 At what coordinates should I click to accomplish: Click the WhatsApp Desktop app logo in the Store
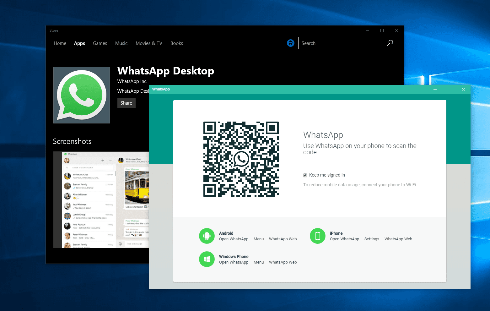(81, 95)
